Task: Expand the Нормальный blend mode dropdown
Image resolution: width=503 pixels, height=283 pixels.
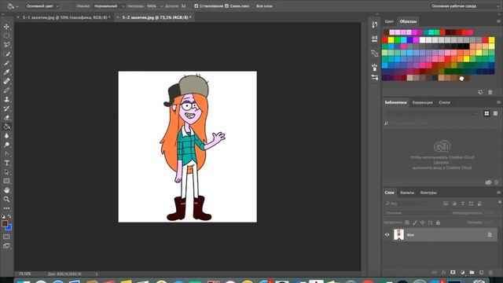Action: pos(109,6)
